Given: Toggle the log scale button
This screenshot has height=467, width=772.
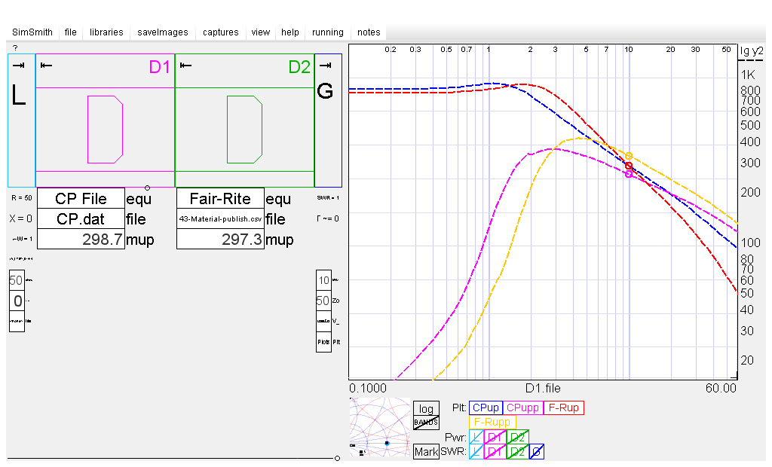Looking at the screenshot, I should tap(426, 408).
